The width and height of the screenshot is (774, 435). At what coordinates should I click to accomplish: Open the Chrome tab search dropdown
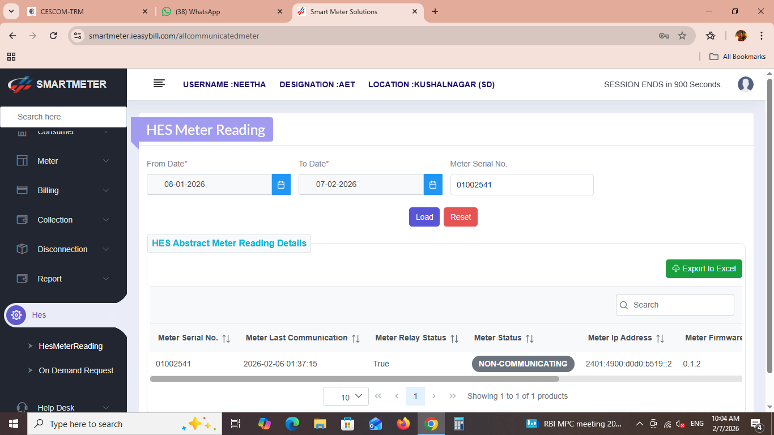coord(11,11)
